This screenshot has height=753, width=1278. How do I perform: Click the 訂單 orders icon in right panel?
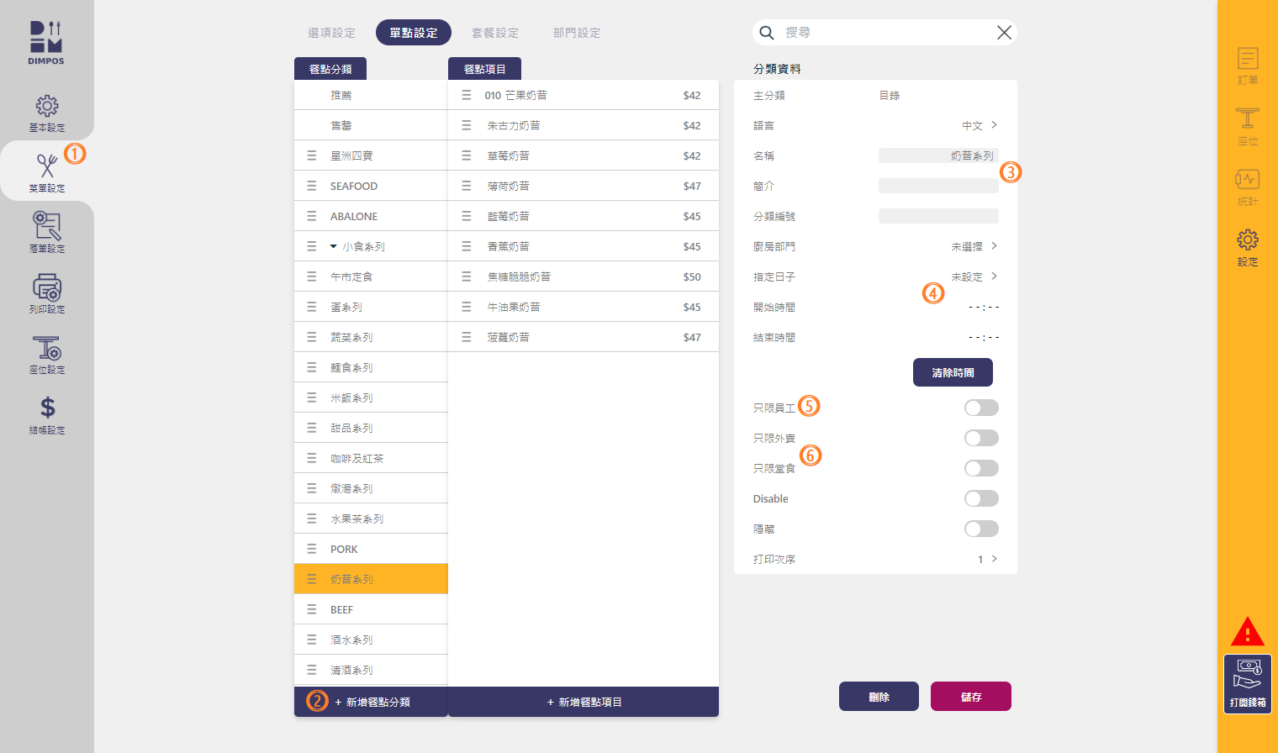click(1248, 60)
